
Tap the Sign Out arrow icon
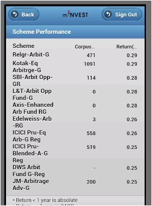click(x=108, y=14)
